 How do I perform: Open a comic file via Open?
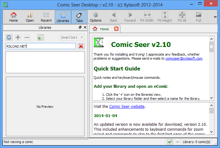pos(30,17)
